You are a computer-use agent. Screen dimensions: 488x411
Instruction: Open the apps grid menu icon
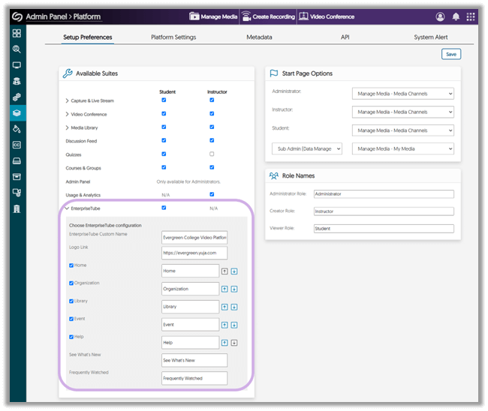click(471, 16)
